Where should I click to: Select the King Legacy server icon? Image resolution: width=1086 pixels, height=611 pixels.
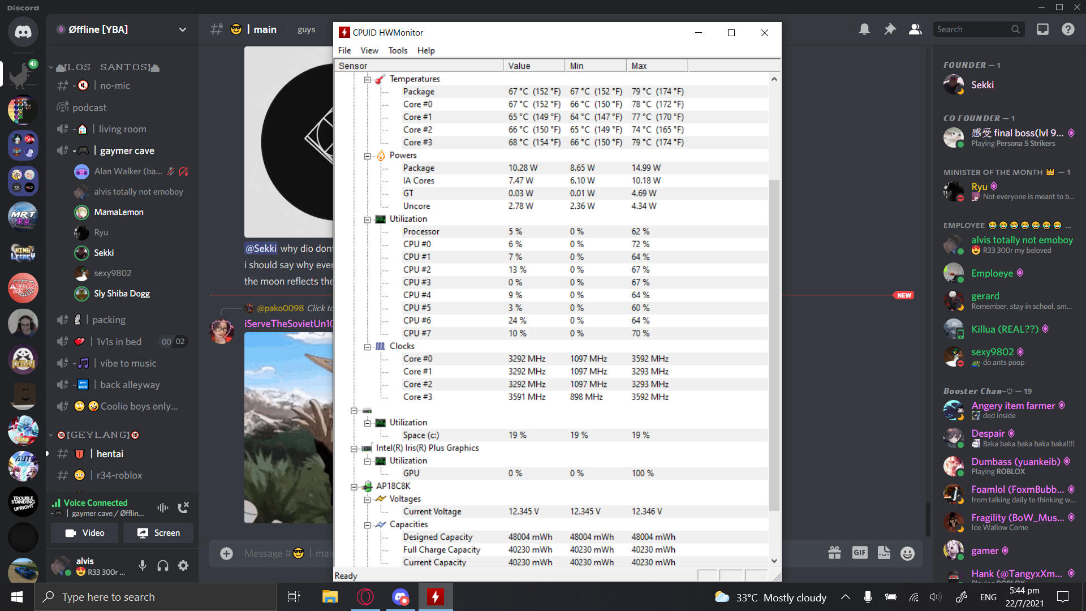tap(23, 252)
